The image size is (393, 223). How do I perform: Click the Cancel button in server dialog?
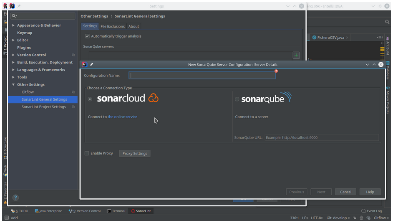(x=345, y=192)
